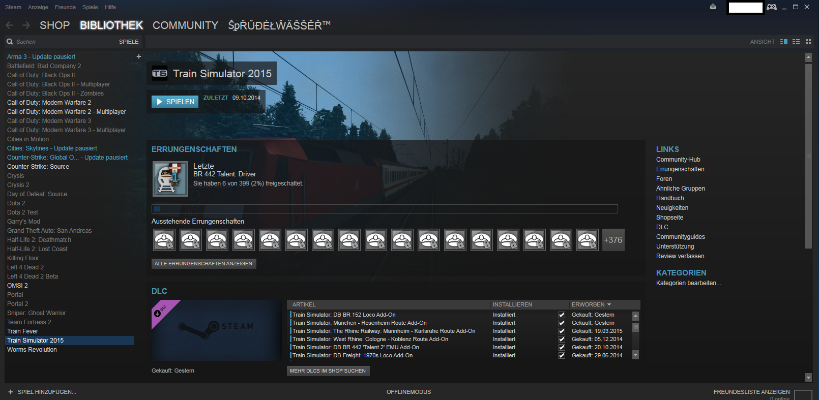Click MEHR DLCS IM SHOP SUCHEN
This screenshot has width=819, height=400.
(x=328, y=371)
